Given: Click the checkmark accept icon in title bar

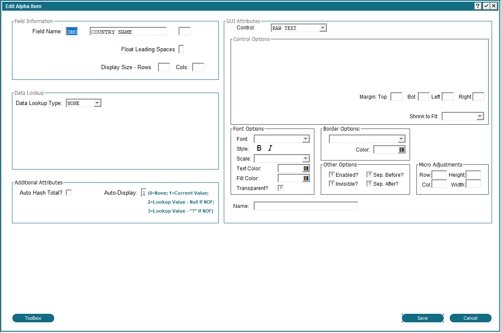Looking at the screenshot, I should click(x=486, y=6).
